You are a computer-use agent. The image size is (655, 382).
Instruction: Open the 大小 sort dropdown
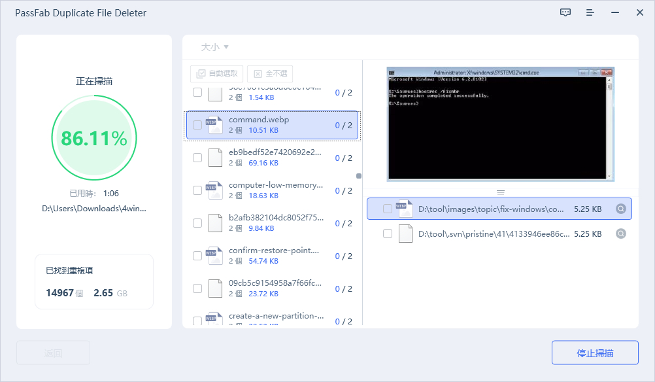[214, 47]
